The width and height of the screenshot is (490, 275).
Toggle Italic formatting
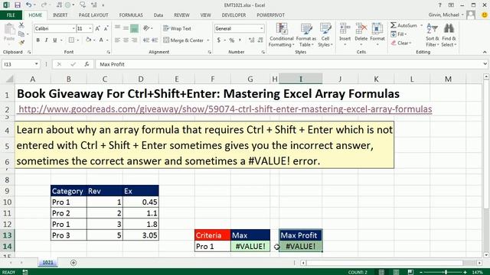pyautogui.click(x=46, y=40)
